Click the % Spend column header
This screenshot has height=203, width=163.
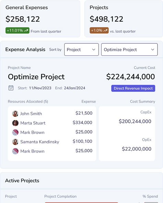150,196
